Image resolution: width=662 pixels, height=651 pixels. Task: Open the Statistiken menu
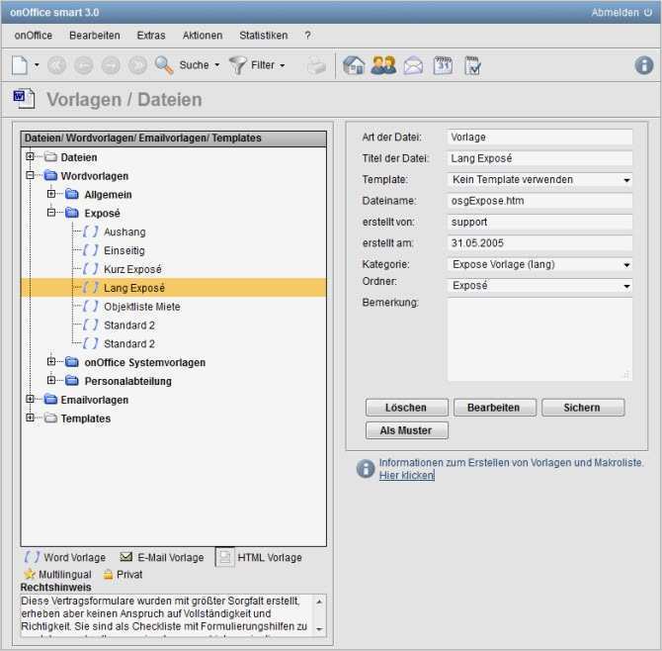coord(264,36)
